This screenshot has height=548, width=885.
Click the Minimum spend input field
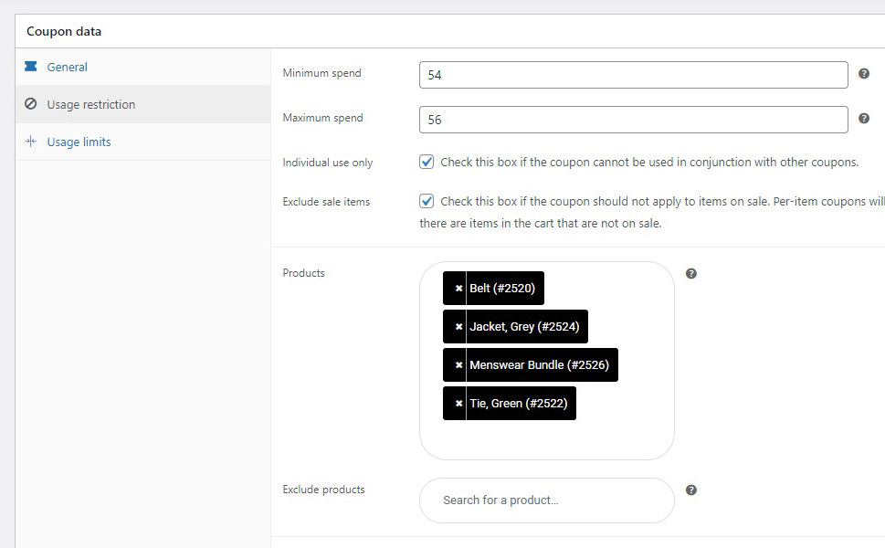click(633, 75)
